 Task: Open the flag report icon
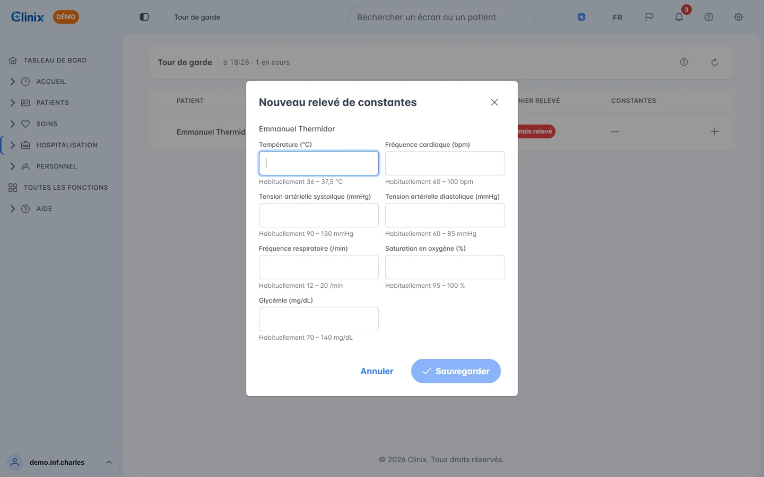point(649,17)
